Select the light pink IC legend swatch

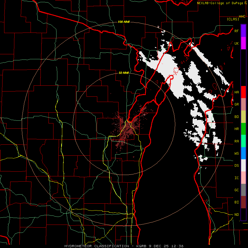[x=243, y=178]
